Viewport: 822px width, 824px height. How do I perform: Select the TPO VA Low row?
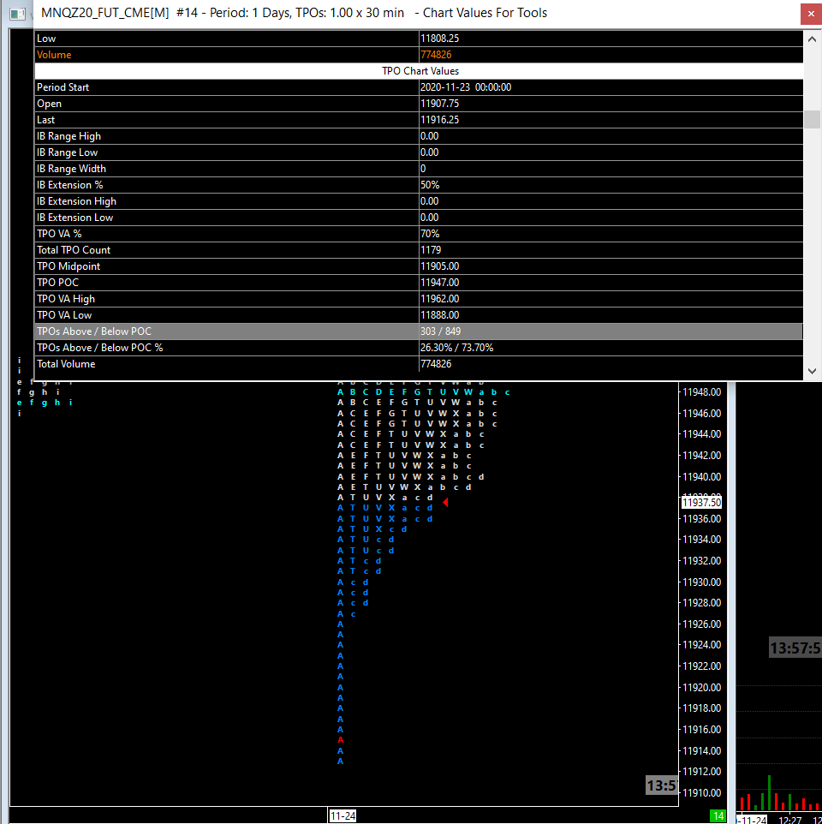click(x=419, y=315)
